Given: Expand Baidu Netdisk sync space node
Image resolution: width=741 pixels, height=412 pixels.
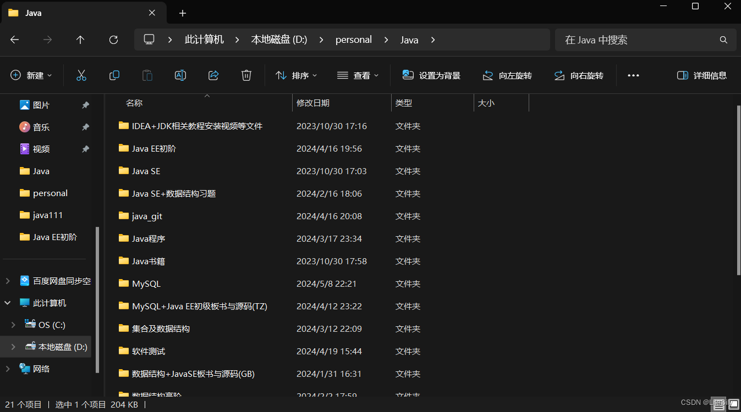Looking at the screenshot, I should (x=8, y=281).
